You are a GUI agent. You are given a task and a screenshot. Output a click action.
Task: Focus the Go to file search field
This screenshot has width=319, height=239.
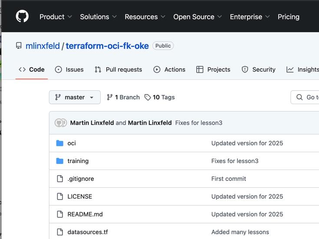[x=305, y=97]
